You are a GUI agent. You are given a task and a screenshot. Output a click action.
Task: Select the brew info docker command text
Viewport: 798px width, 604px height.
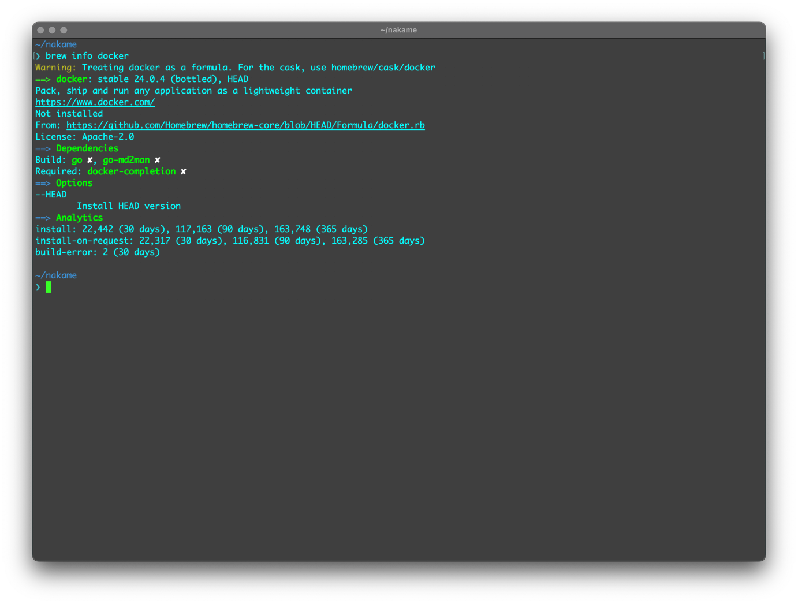pos(87,56)
